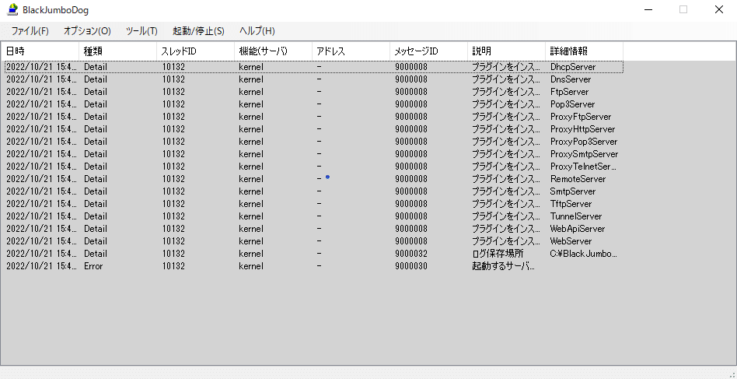Click the 起動するサーバ... description cell
The image size is (737, 379).
pyautogui.click(x=504, y=266)
